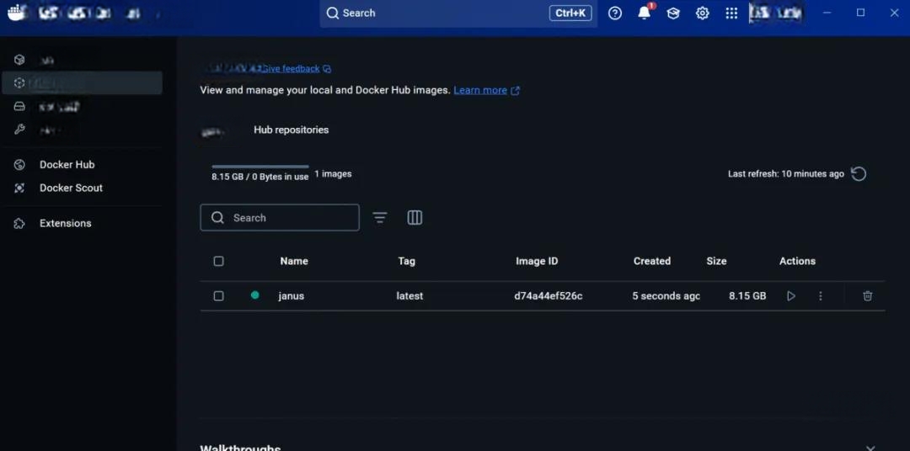
Task: Open Settings gear icon
Action: coord(702,13)
